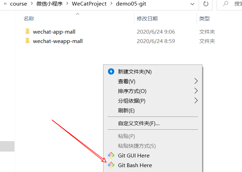
Task: Sort by 类型 column header
Action: click(205, 18)
